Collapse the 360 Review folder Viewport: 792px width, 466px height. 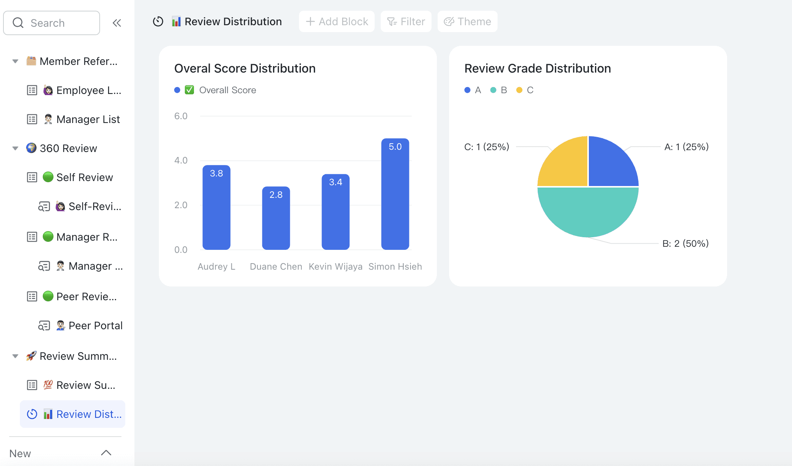15,148
